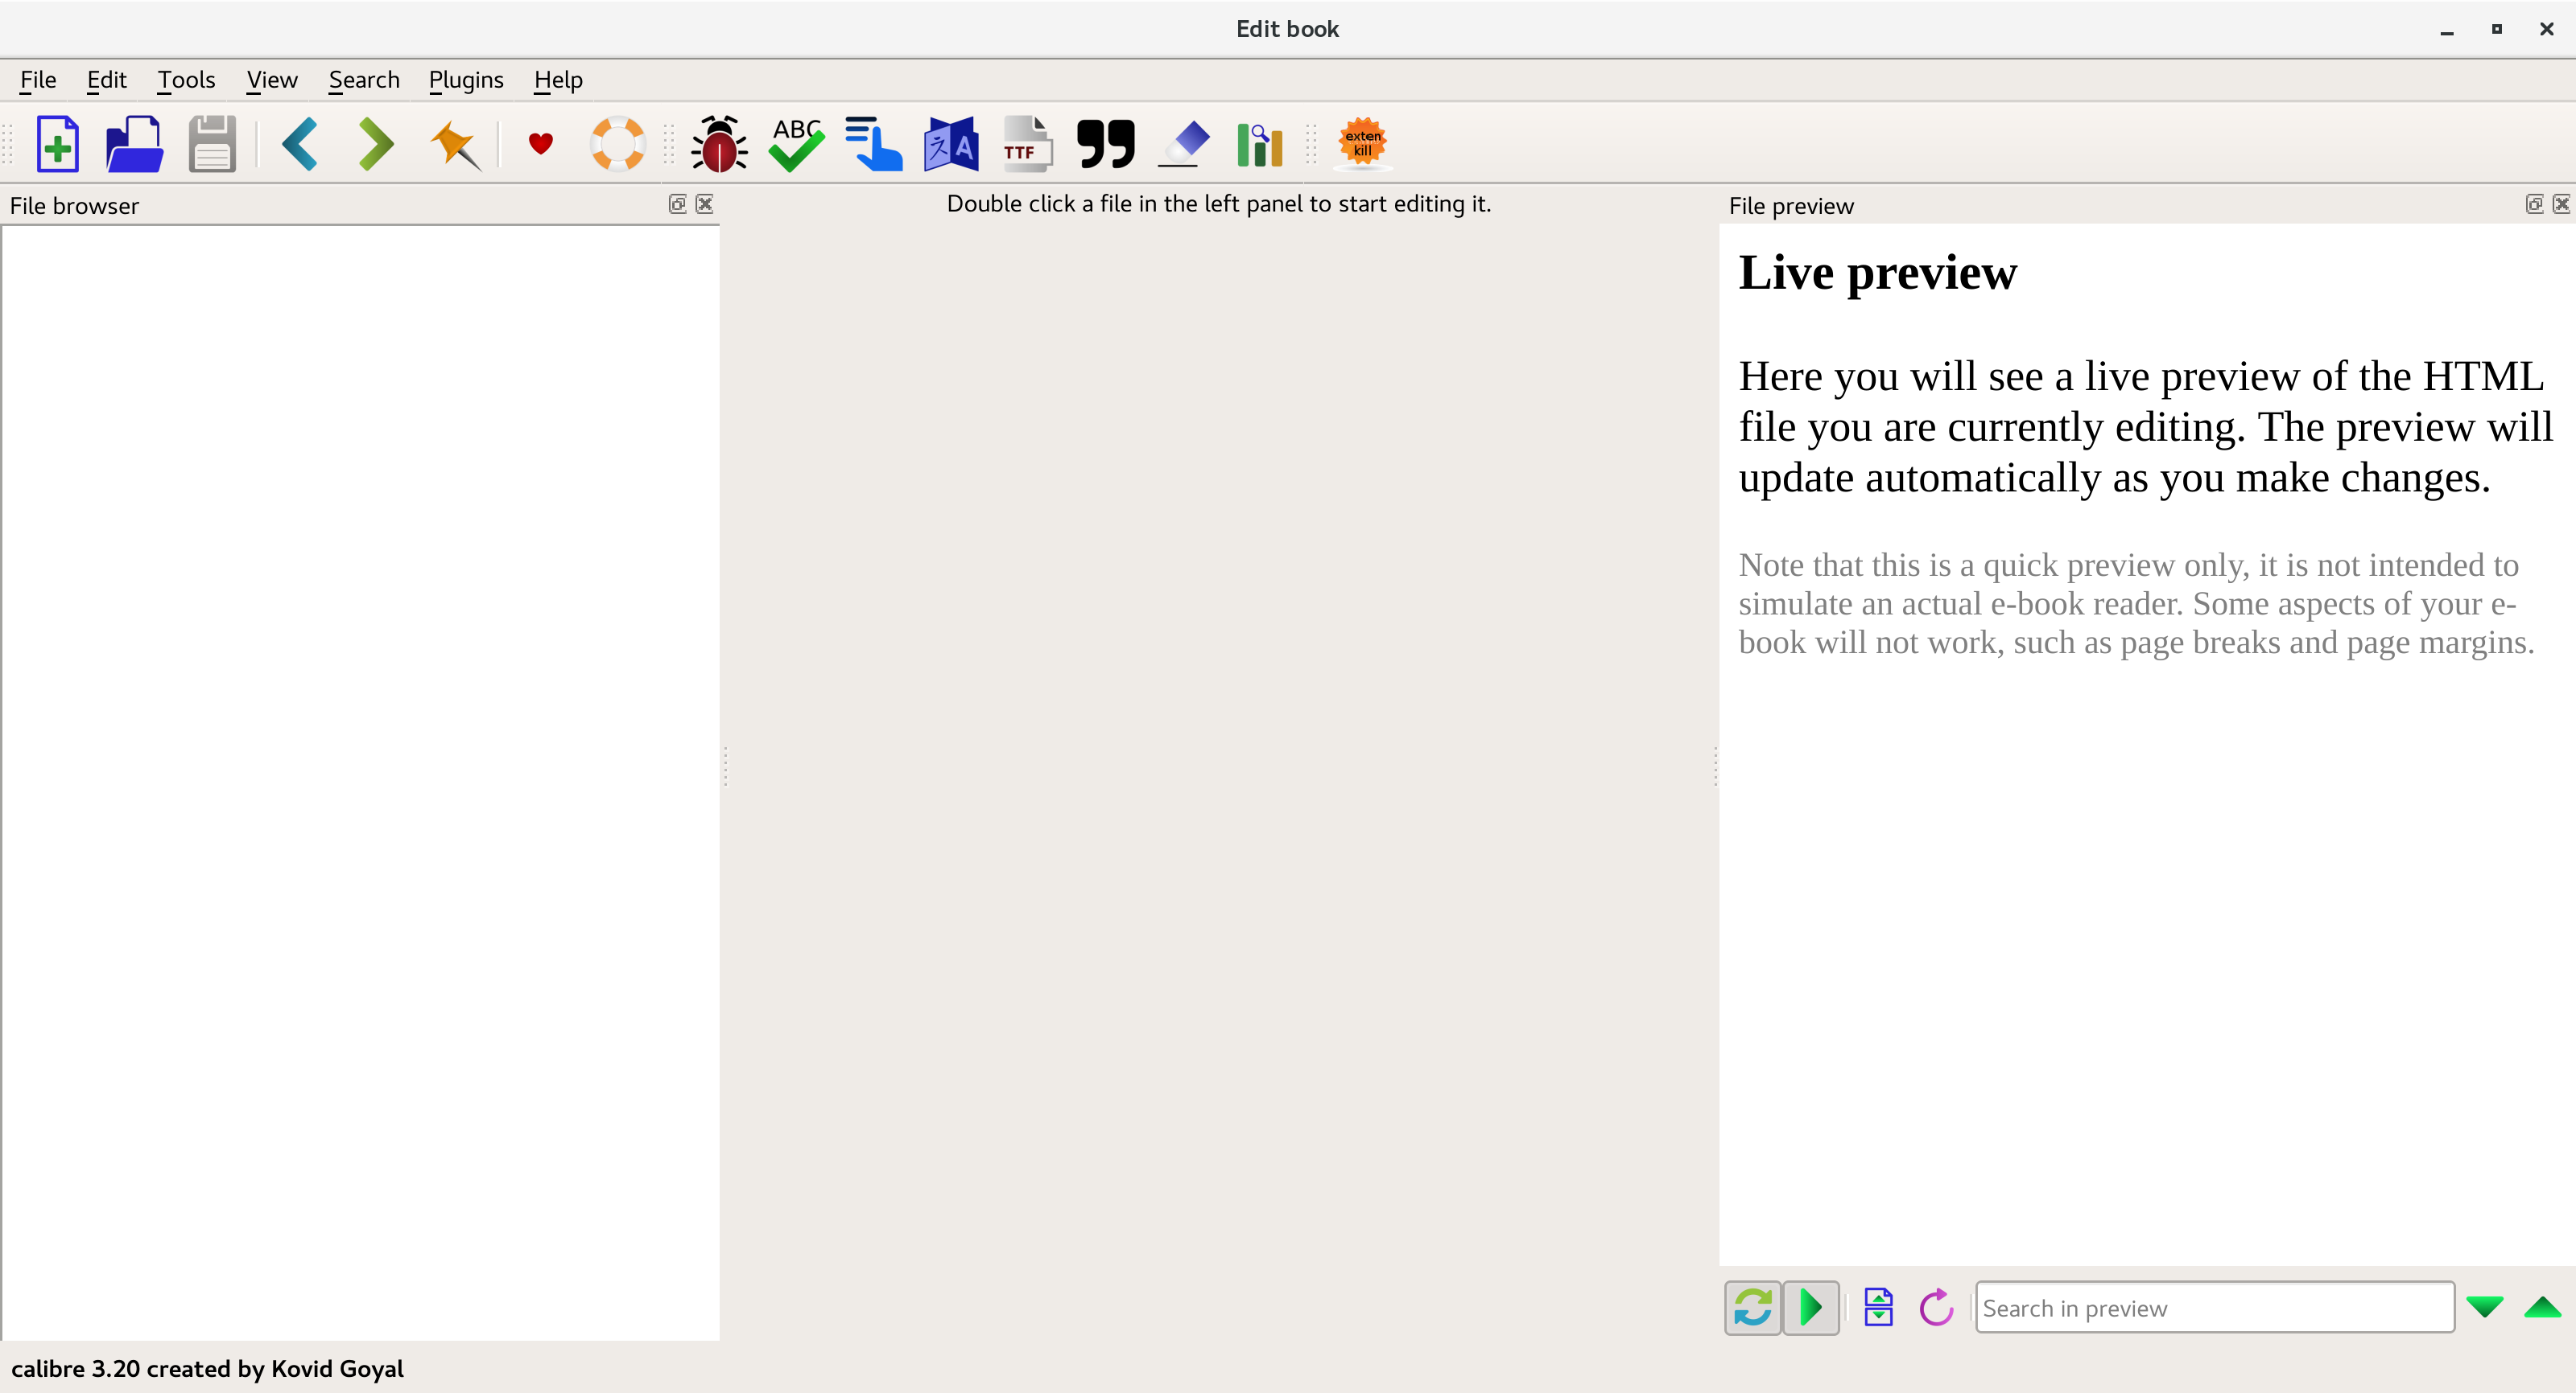Run the Check book tool
Screen dimensions: 2576x1393
pyautogui.click(x=718, y=144)
